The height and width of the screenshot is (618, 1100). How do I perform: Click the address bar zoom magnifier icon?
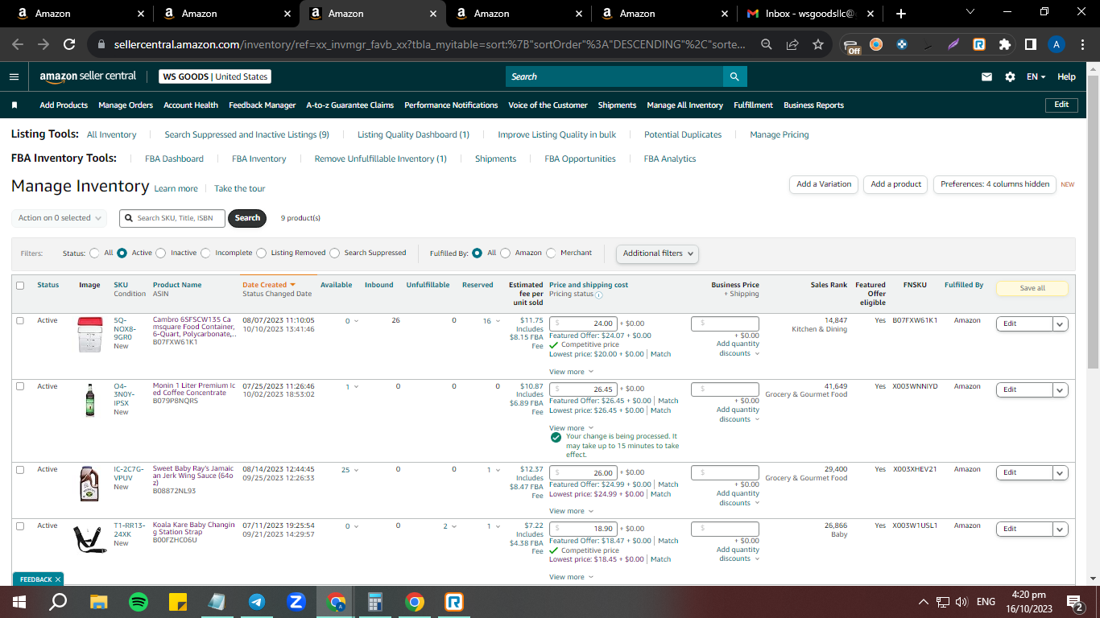point(767,45)
